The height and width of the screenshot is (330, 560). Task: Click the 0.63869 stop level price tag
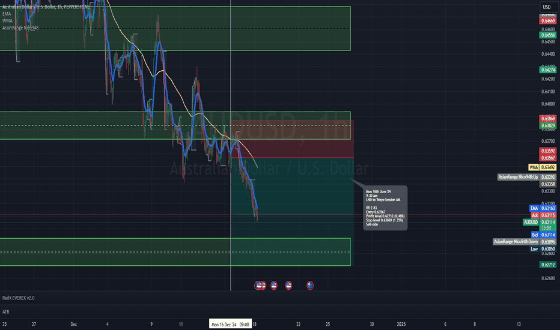click(547, 118)
